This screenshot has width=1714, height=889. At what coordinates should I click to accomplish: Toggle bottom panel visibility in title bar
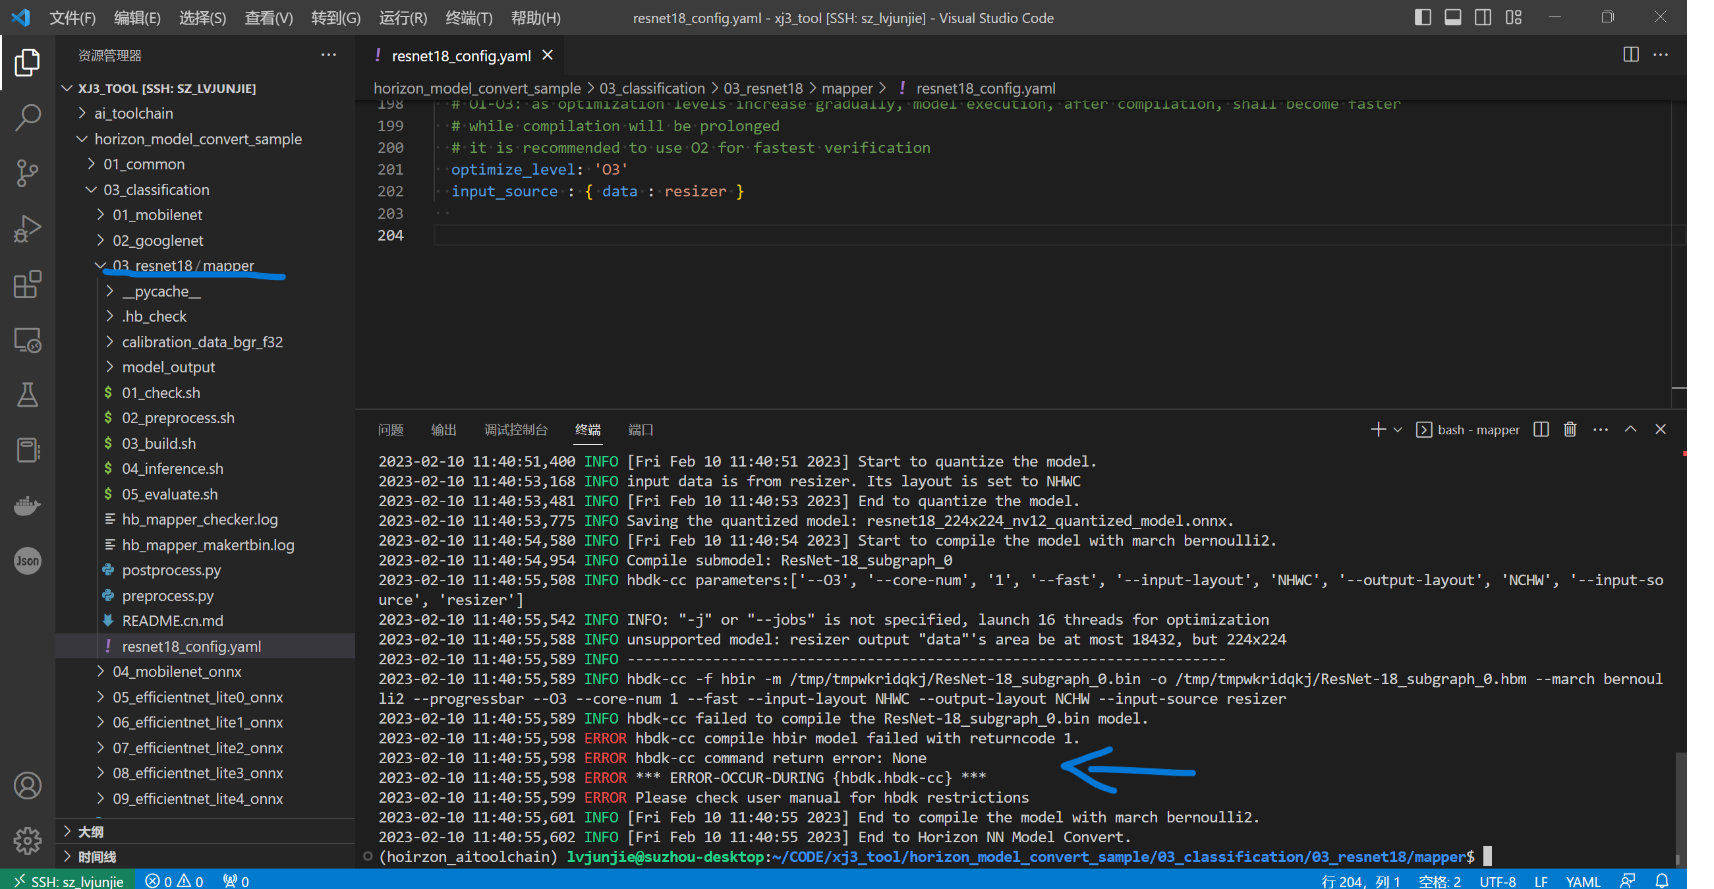click(x=1452, y=17)
